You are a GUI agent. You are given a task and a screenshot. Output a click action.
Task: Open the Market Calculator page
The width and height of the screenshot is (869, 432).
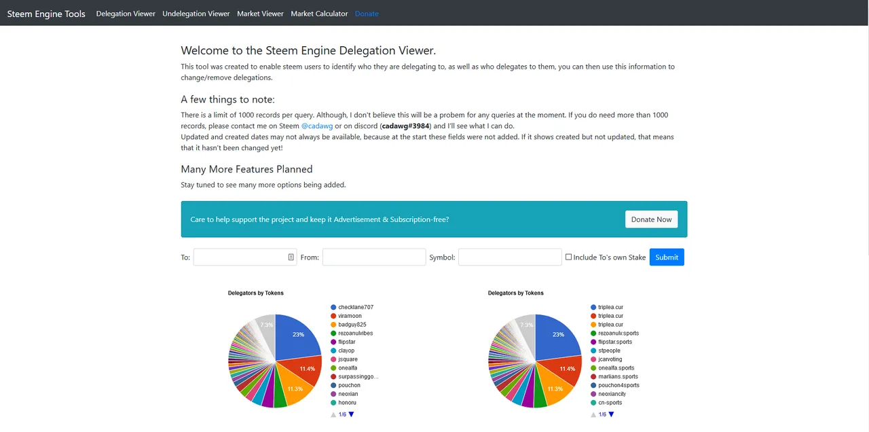click(319, 14)
